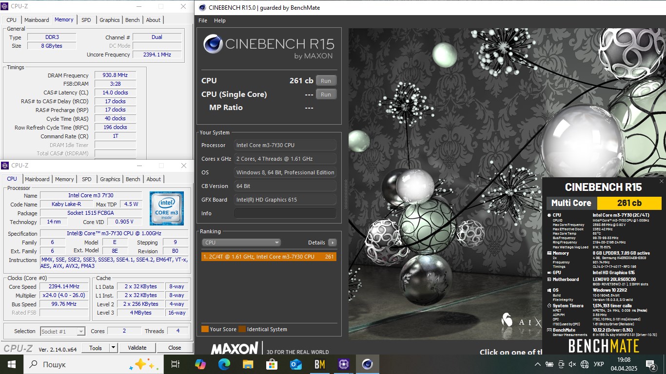Open Task View from the taskbar

pyautogui.click(x=176, y=364)
